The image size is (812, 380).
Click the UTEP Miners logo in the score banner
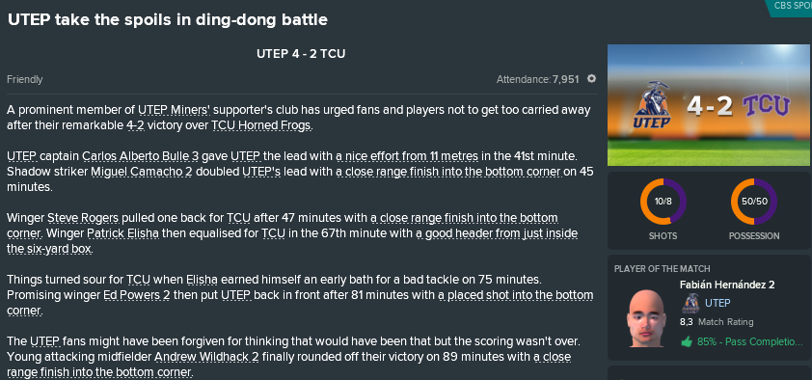point(652,104)
